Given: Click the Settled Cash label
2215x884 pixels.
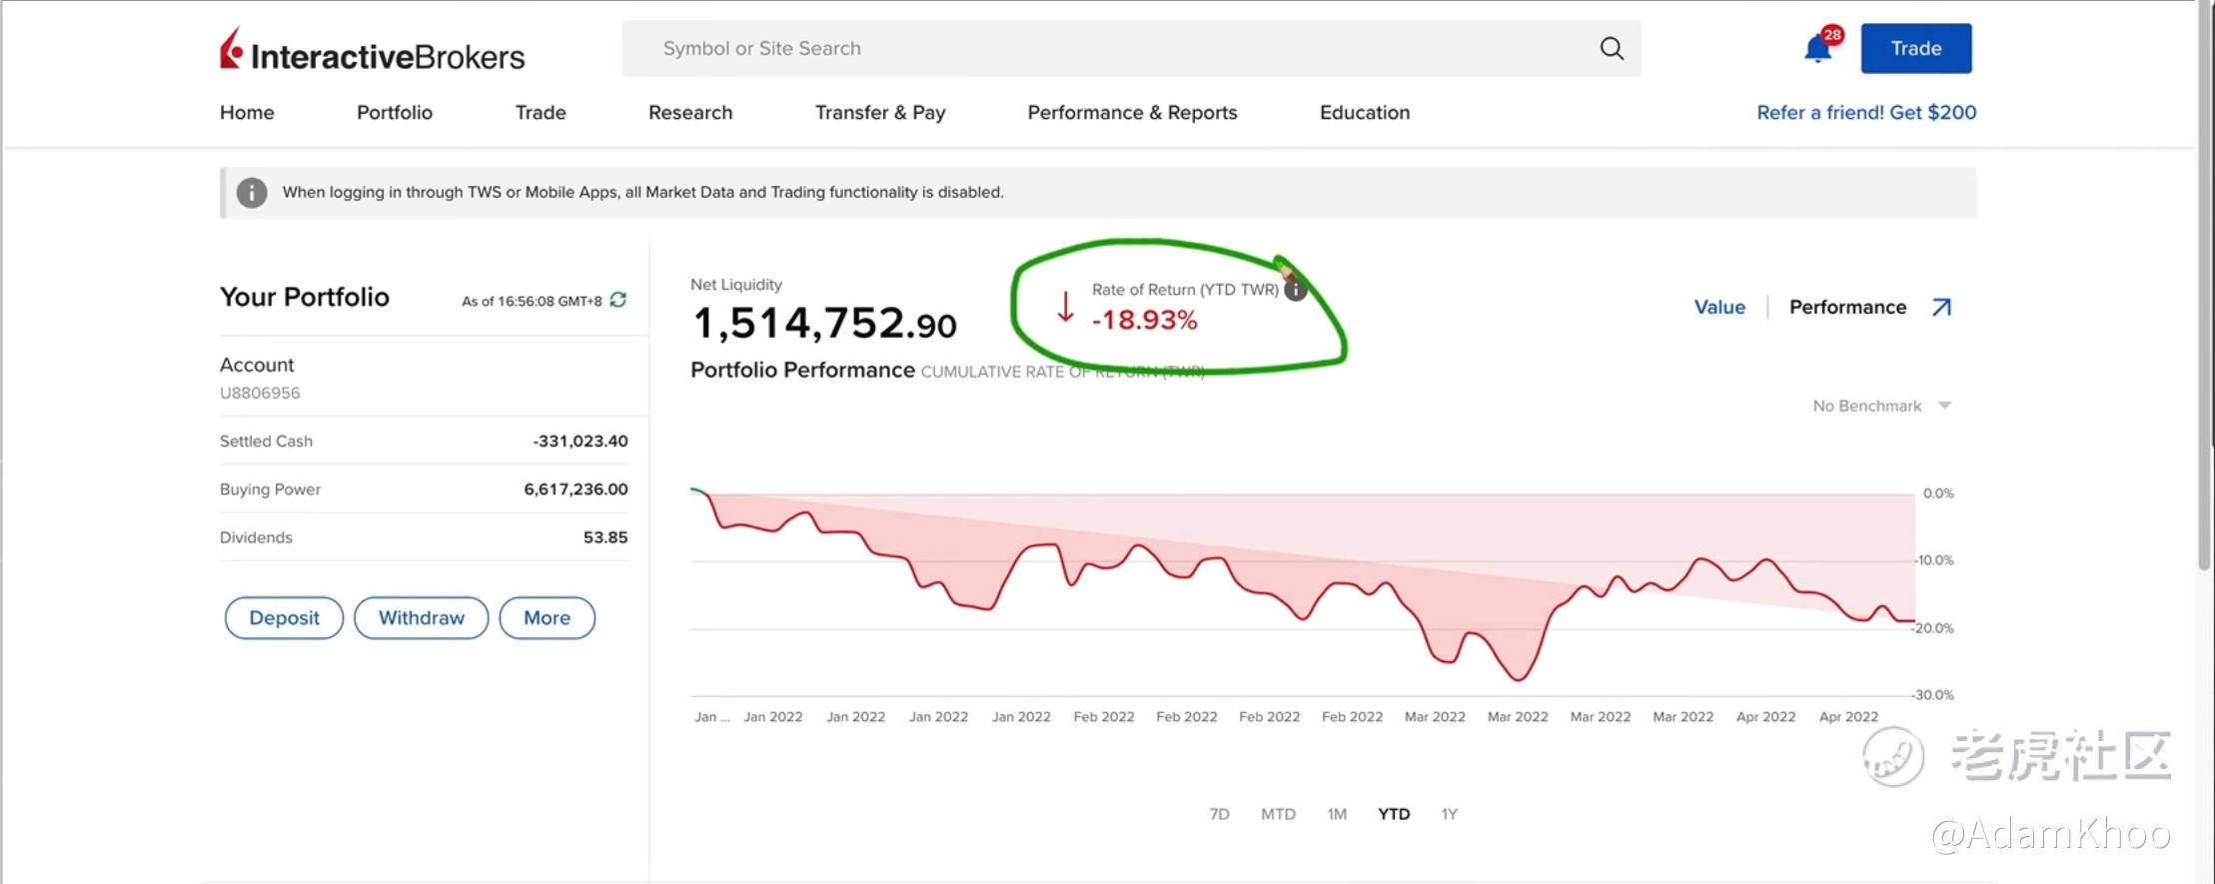Looking at the screenshot, I should [266, 442].
